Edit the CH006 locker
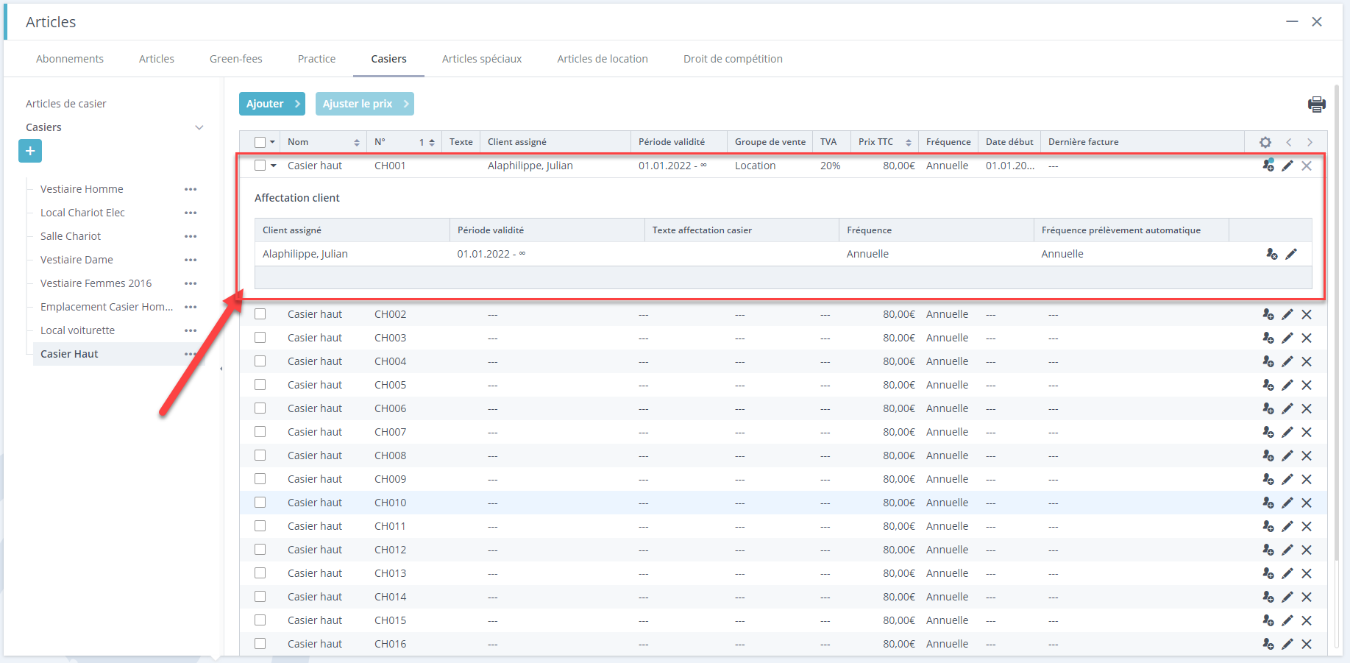The width and height of the screenshot is (1350, 663). click(x=1287, y=408)
